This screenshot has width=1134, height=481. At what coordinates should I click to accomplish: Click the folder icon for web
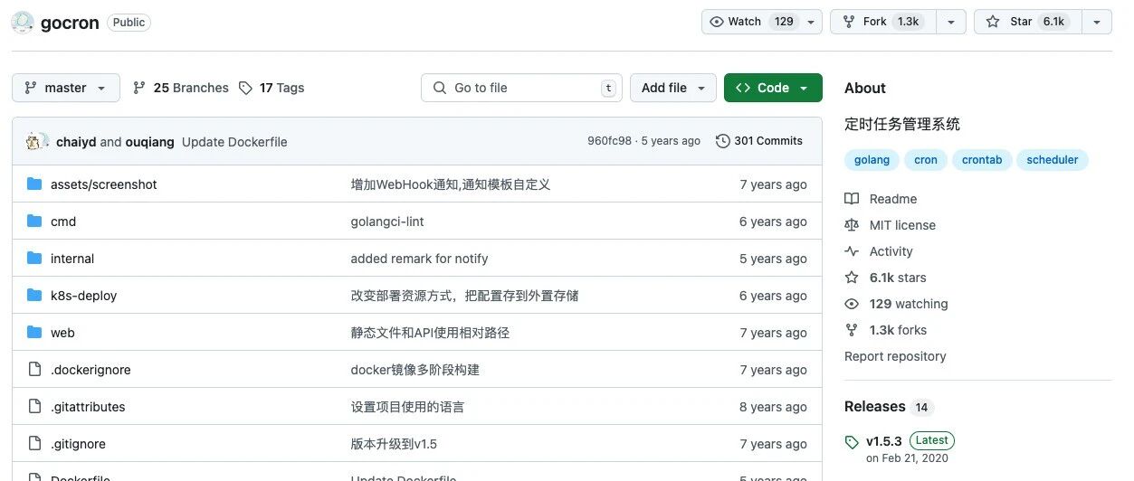click(x=34, y=333)
